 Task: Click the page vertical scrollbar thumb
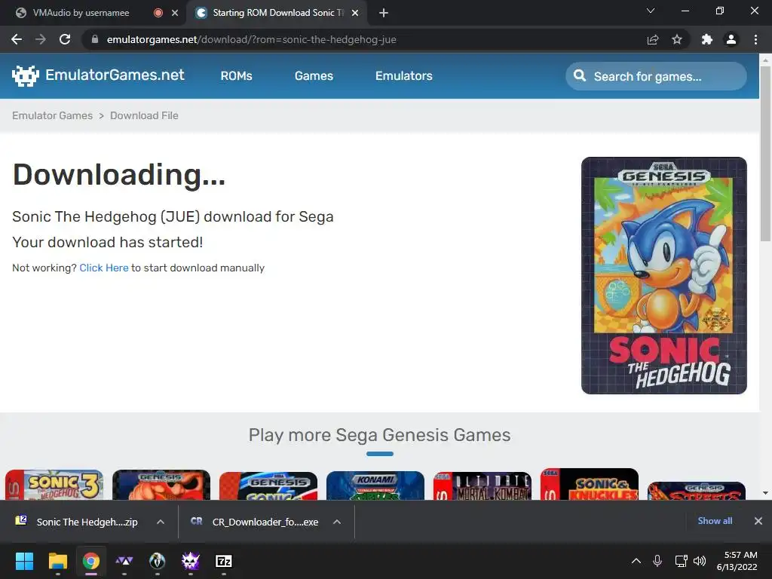(765, 154)
